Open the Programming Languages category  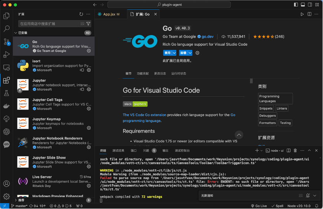pyautogui.click(x=275, y=99)
